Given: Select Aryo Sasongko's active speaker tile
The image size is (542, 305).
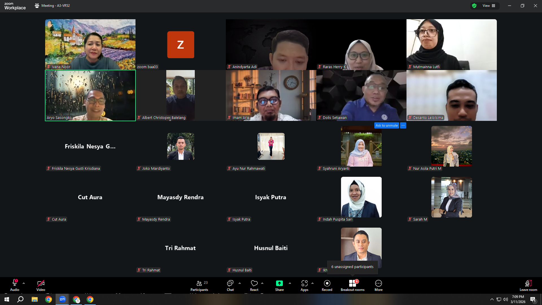Looking at the screenshot, I should [x=90, y=95].
